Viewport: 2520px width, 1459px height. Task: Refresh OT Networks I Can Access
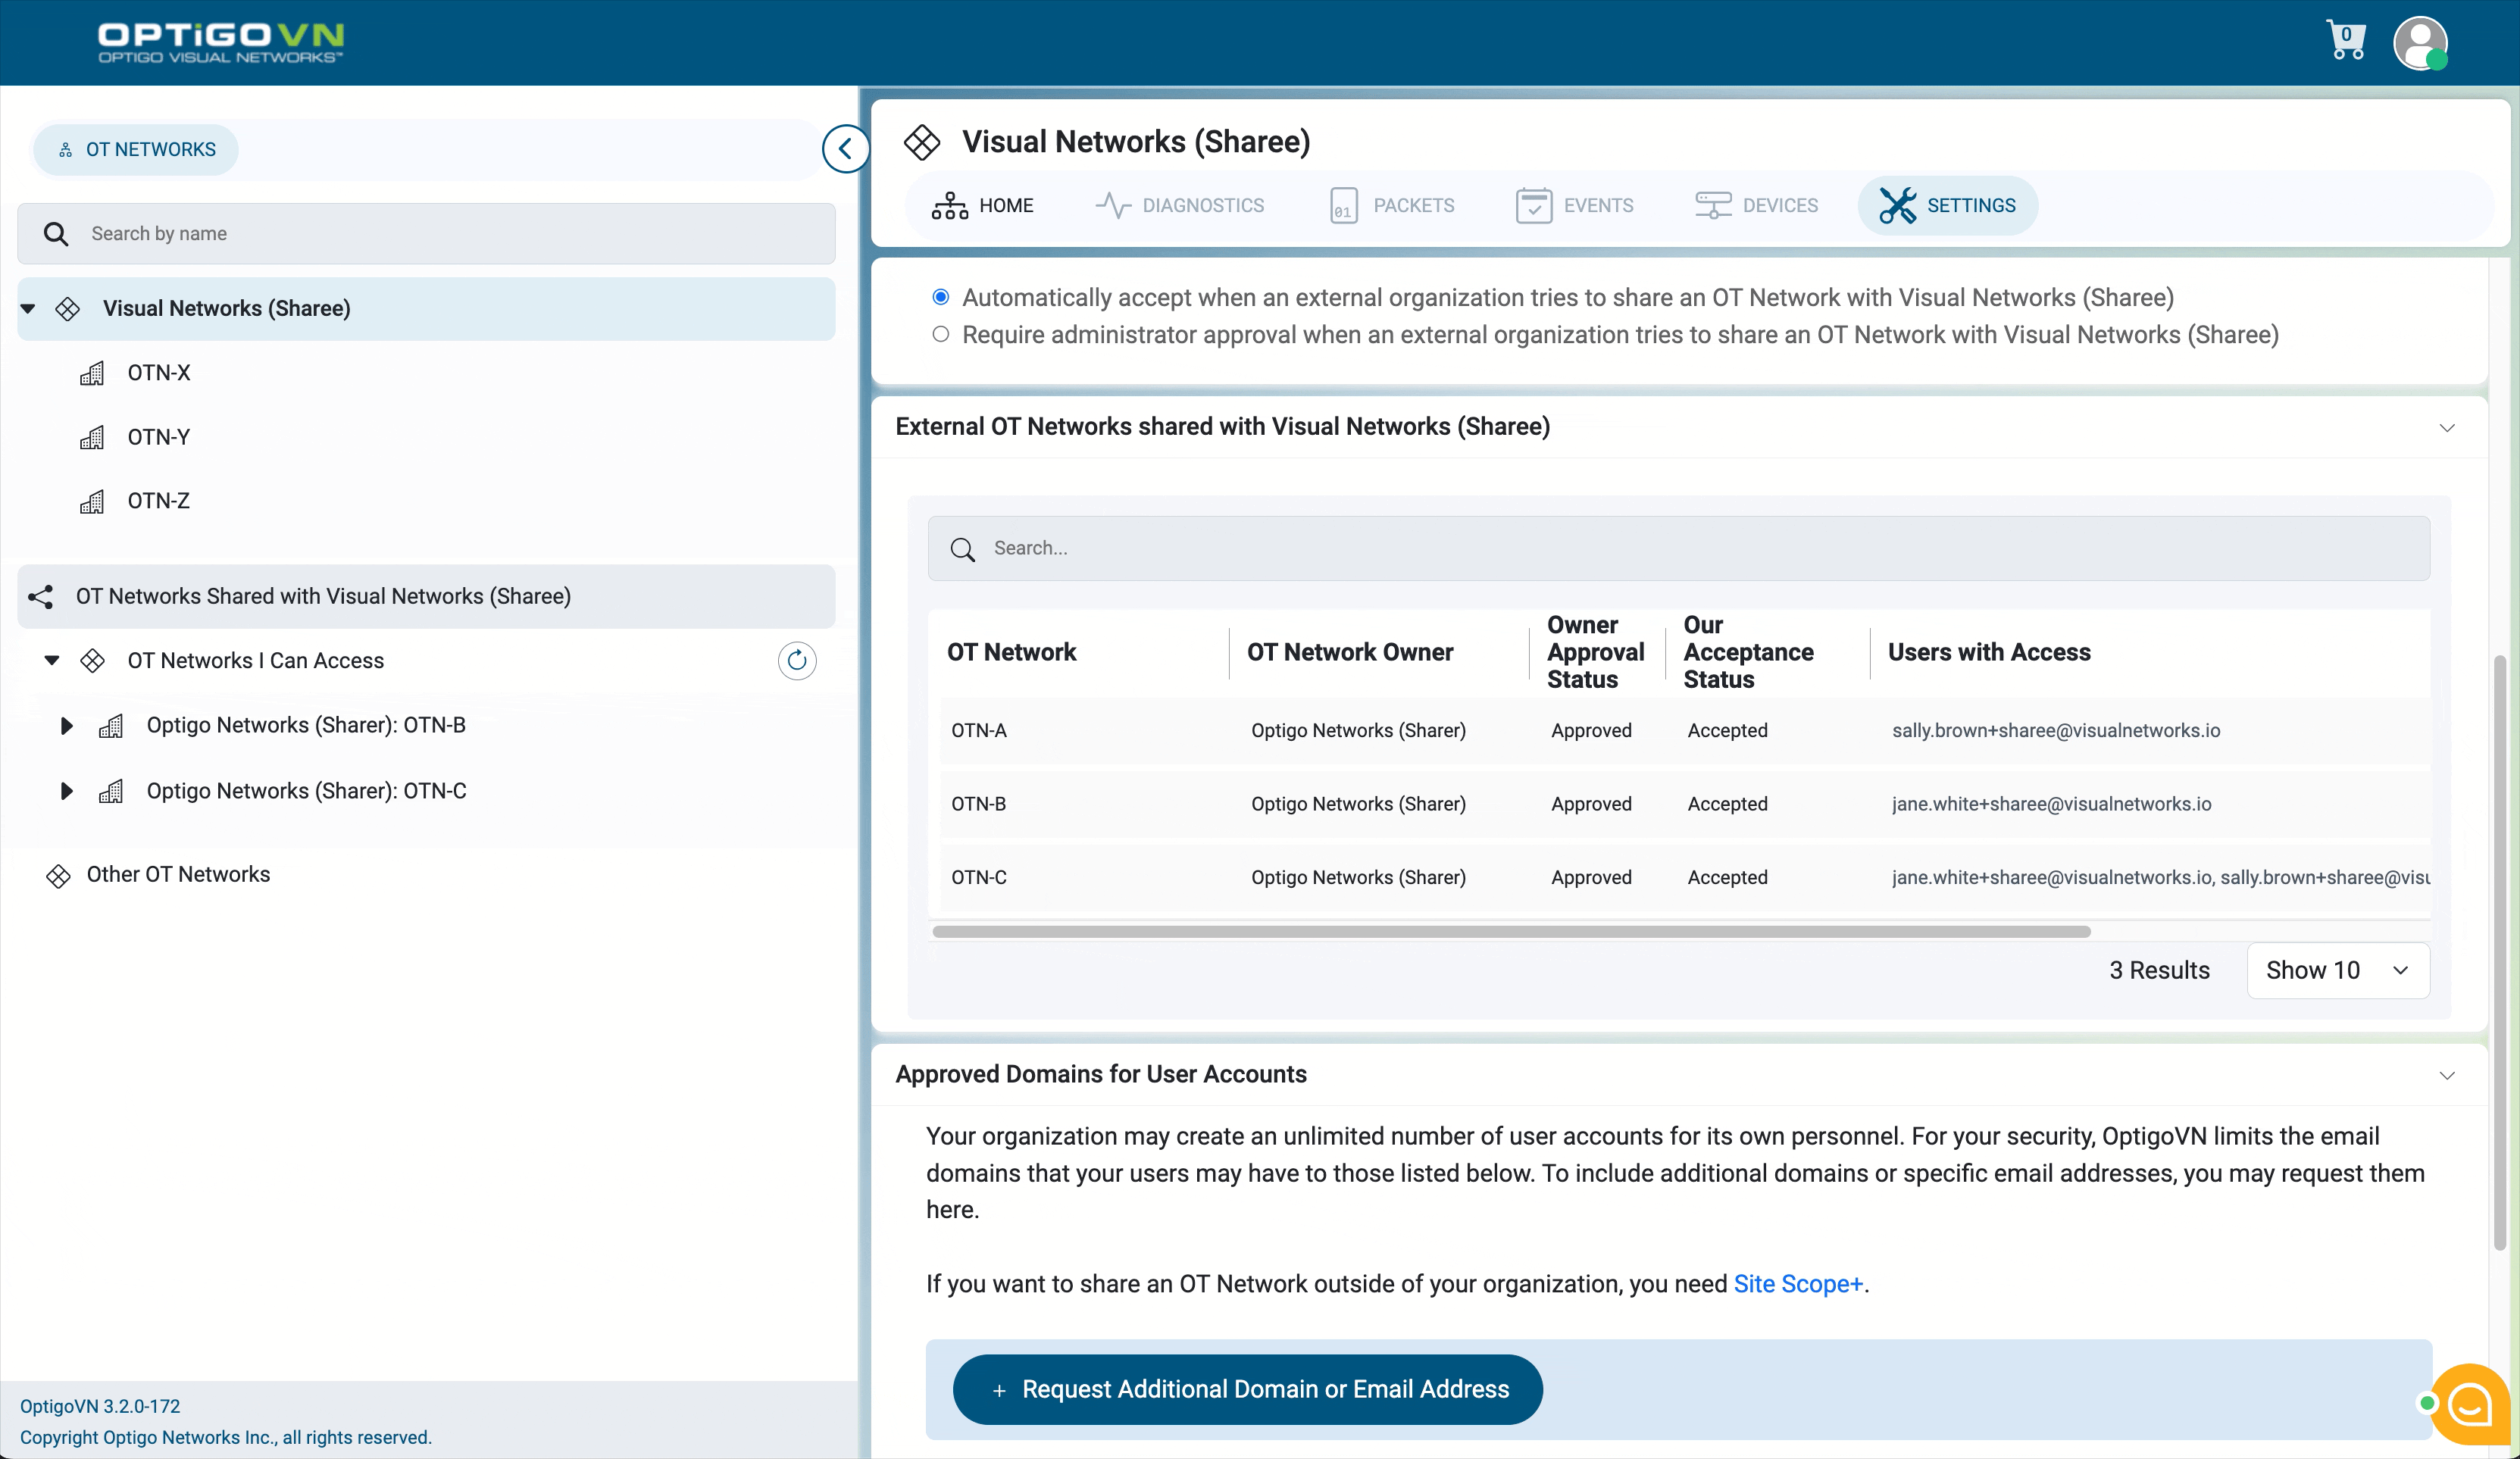pyautogui.click(x=797, y=660)
